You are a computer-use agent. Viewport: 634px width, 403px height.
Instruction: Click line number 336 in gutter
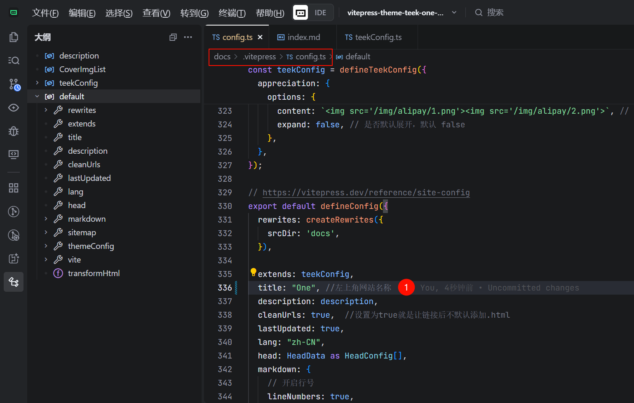tap(225, 288)
